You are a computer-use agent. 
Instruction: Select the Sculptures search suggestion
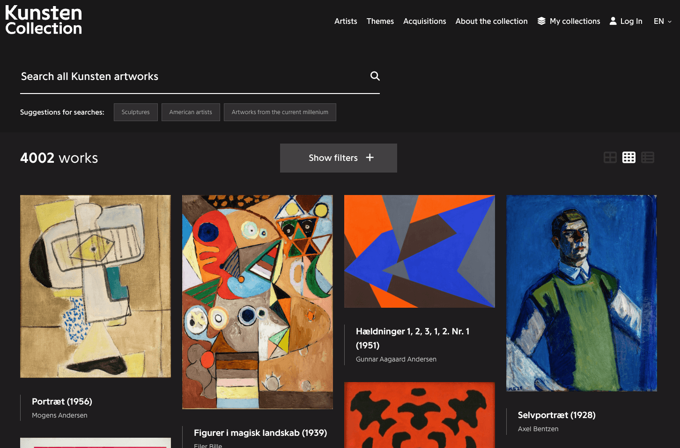point(136,112)
